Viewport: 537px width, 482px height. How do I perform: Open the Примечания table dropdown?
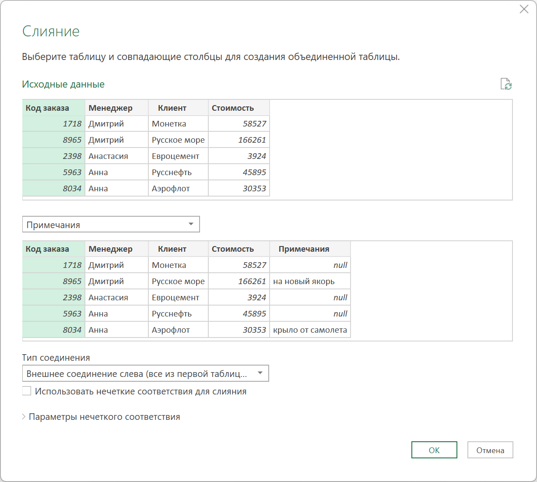(x=111, y=224)
